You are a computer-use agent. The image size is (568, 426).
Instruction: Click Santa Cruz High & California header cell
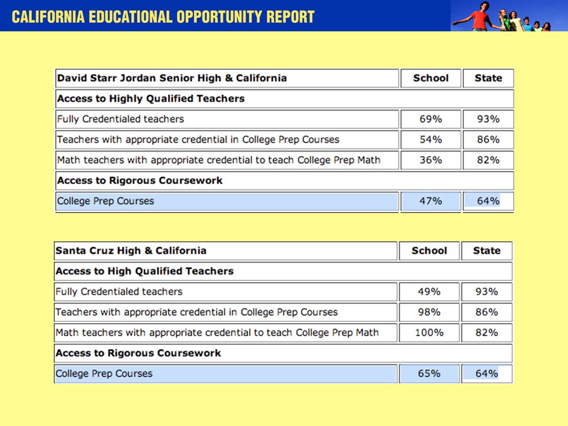click(225, 251)
